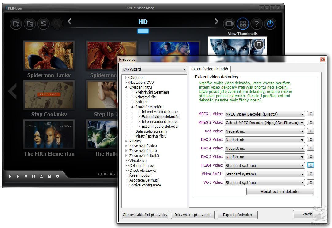The image size is (332, 228).
Task: Open the VC-1 Video decoder dropdown
Action: pos(265,182)
